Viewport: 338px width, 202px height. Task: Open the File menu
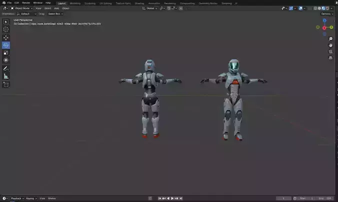click(x=9, y=3)
